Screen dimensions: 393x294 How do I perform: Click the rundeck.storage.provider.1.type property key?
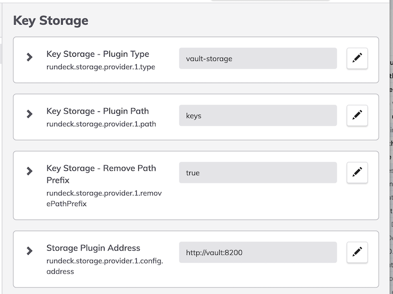tap(101, 67)
